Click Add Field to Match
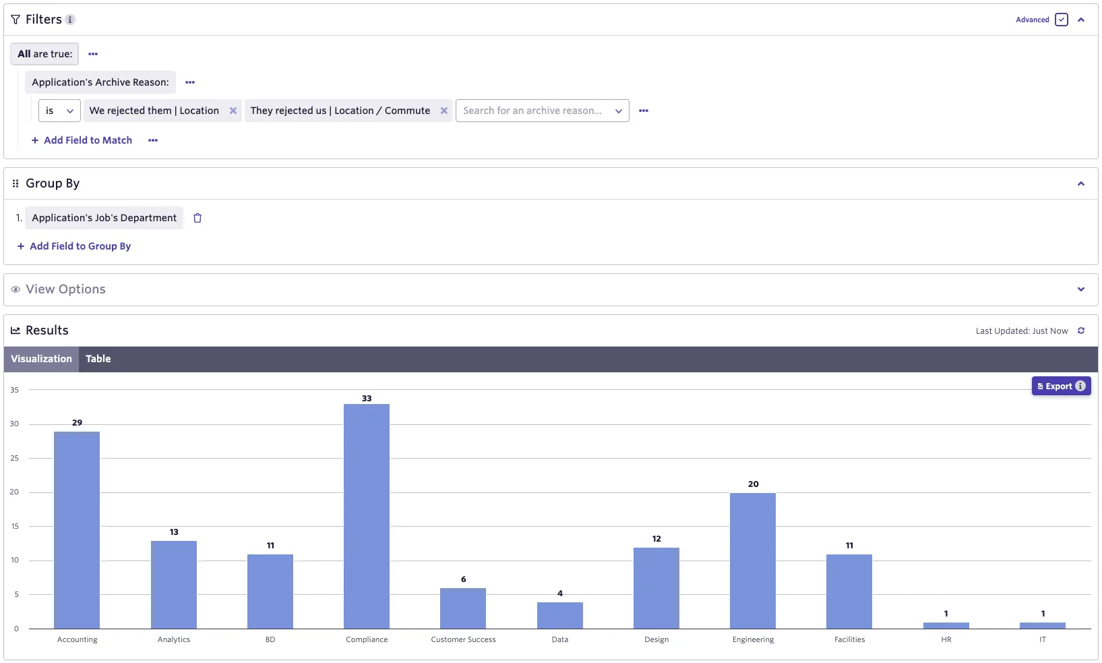Screen dimensions: 1102x663 (x=82, y=140)
